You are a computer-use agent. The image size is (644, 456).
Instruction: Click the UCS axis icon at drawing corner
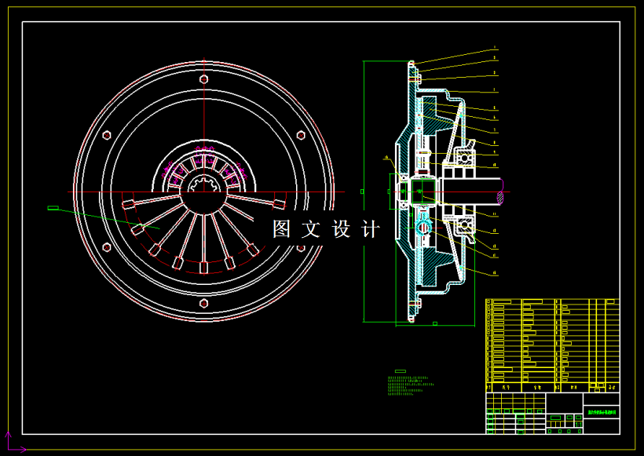point(14,442)
